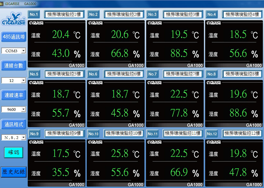Click the No.12 label
264x188 pixels.
[212, 134]
